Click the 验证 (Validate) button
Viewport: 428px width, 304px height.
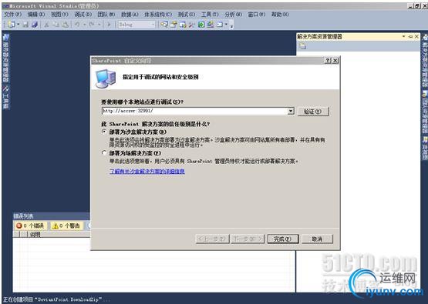pos(313,112)
